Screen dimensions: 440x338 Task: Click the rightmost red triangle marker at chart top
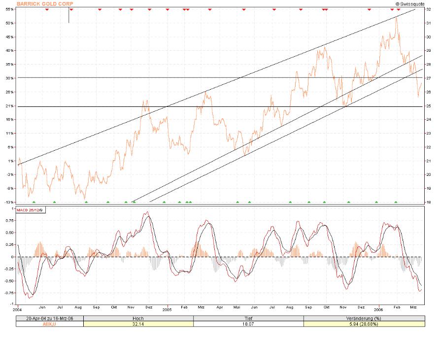coord(399,10)
